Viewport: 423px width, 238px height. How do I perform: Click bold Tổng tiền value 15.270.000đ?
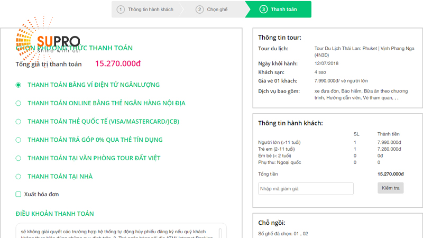coord(390,174)
